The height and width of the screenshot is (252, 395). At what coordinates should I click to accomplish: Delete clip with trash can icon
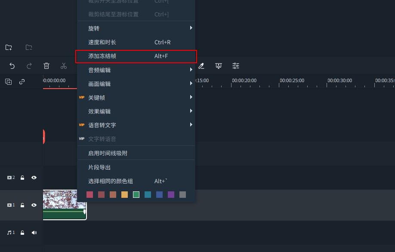coord(46,66)
